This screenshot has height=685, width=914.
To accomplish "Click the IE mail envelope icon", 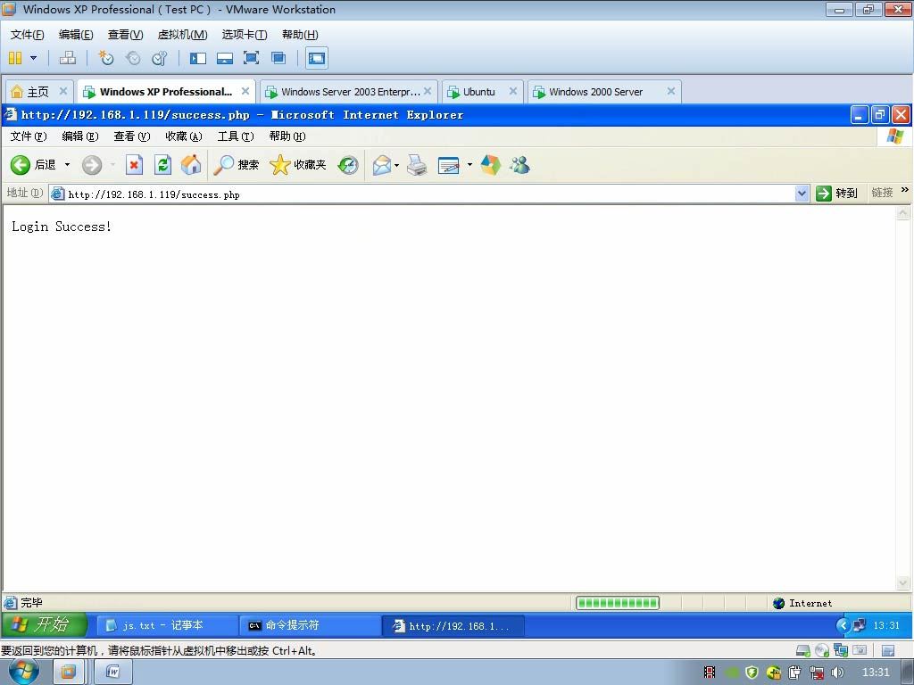I will 382,165.
